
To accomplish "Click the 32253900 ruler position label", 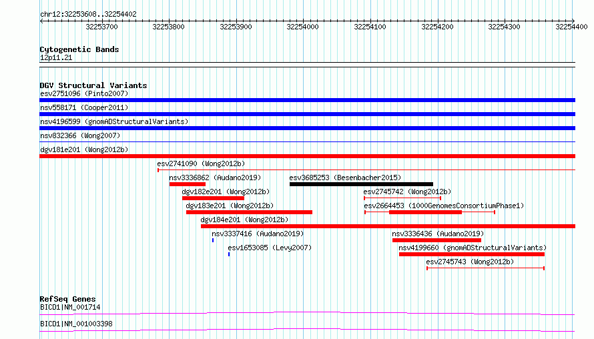I will 236,27.
